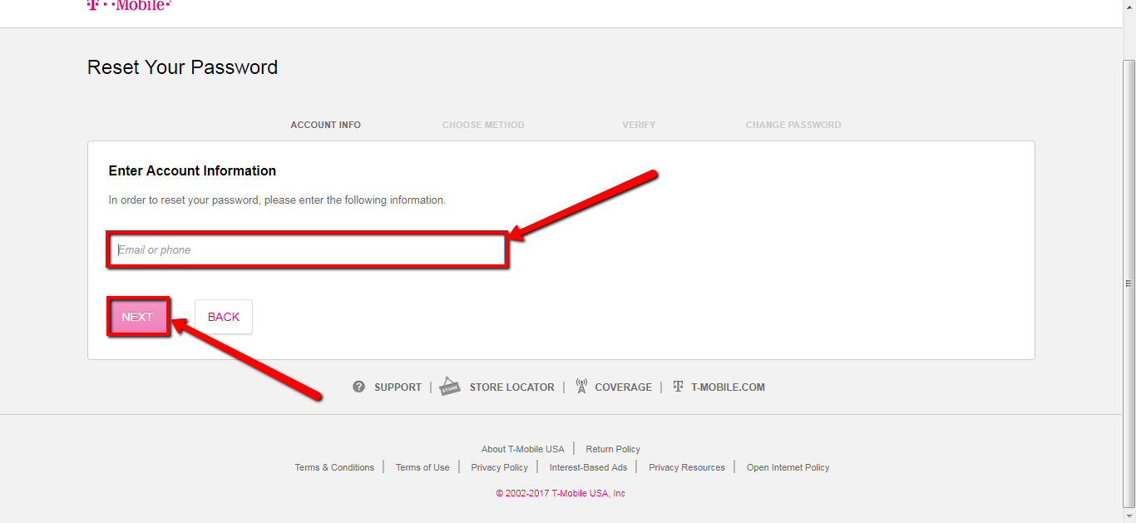Screen dimensions: 1136x523
Task: Click the NEXT button
Action: (x=138, y=317)
